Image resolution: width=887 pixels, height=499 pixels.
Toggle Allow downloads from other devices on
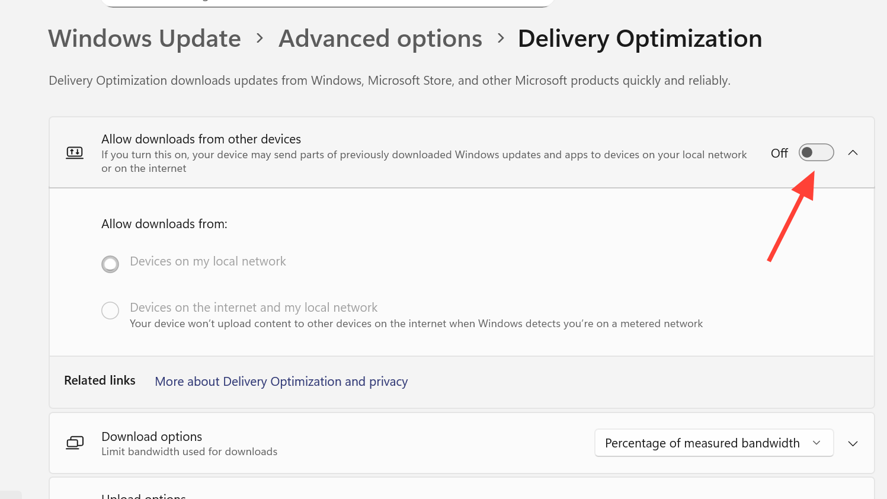click(816, 153)
